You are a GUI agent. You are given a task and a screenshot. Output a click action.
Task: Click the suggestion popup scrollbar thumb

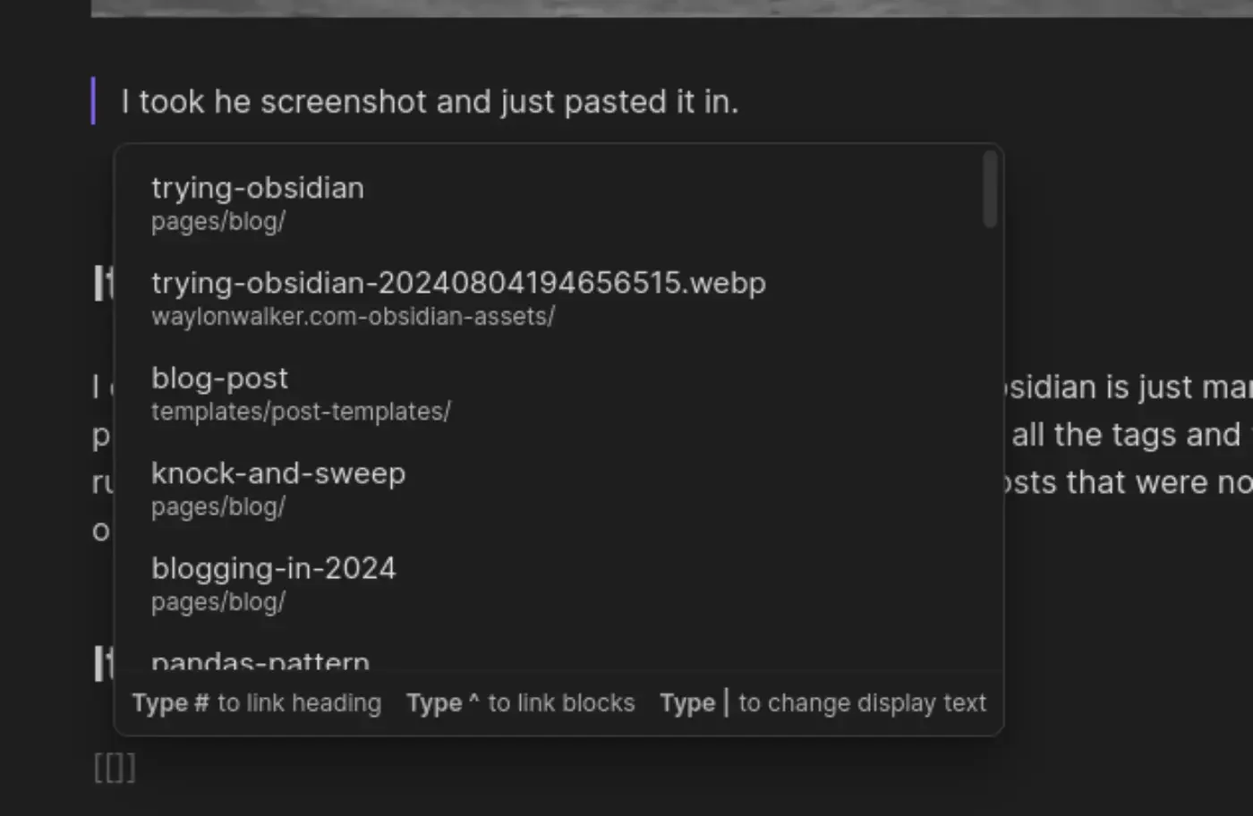[x=989, y=189]
